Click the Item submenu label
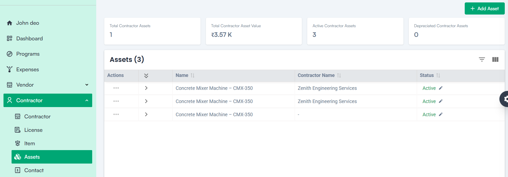508x177 pixels. (30, 143)
